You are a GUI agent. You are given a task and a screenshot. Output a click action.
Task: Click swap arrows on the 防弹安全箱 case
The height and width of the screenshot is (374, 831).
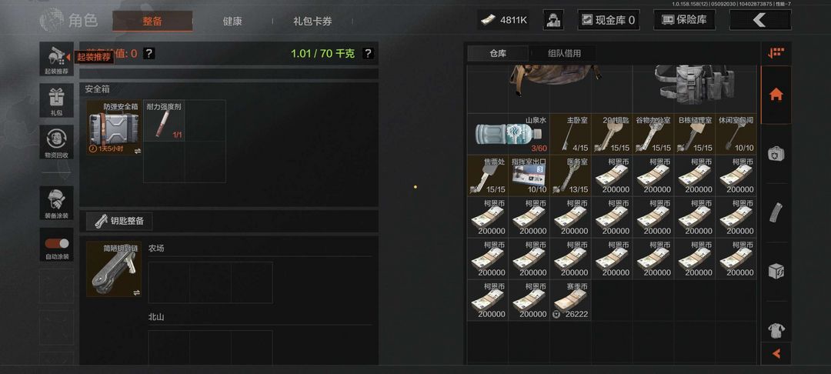137,151
